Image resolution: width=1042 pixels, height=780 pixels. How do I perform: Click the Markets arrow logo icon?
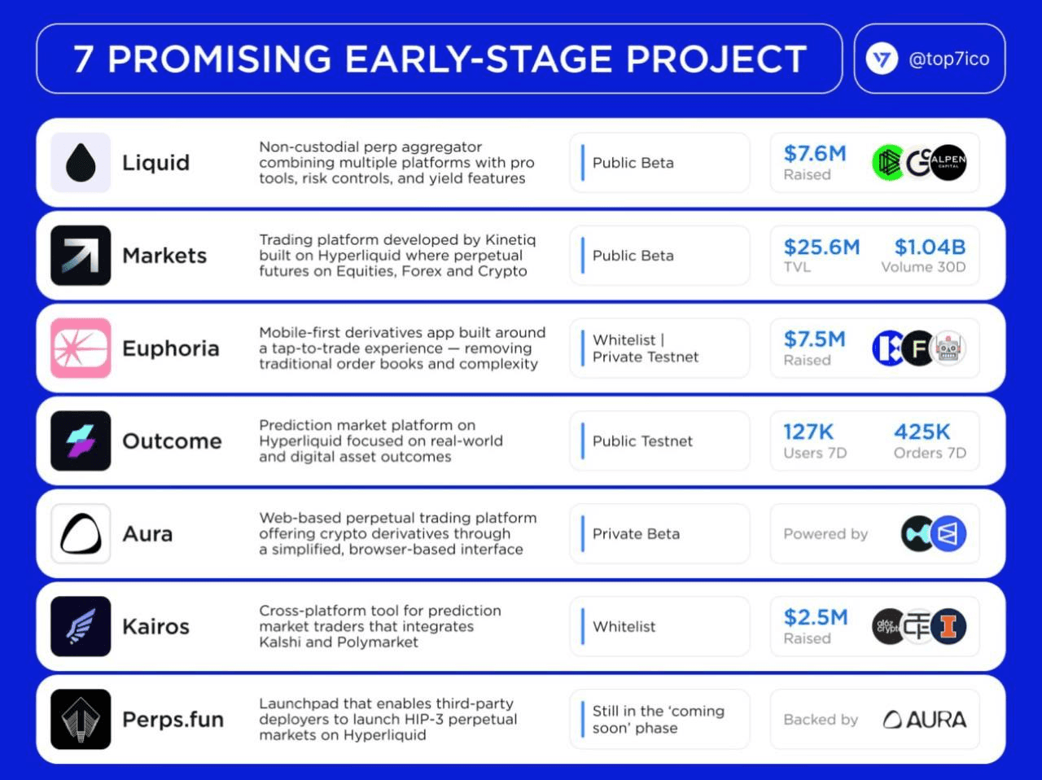81,256
